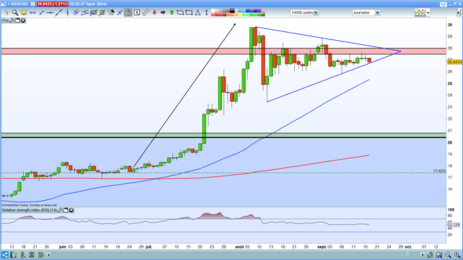Expand the side panel arrow at top right
This screenshot has height=260, width=463.
coord(460,13)
